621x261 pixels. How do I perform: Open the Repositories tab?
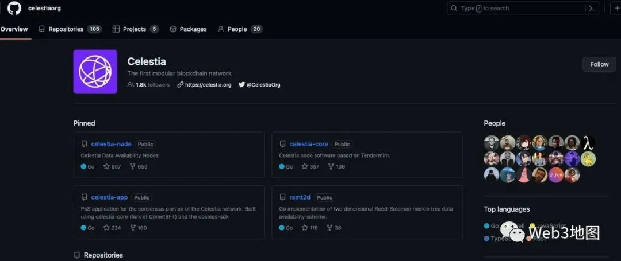click(x=70, y=29)
